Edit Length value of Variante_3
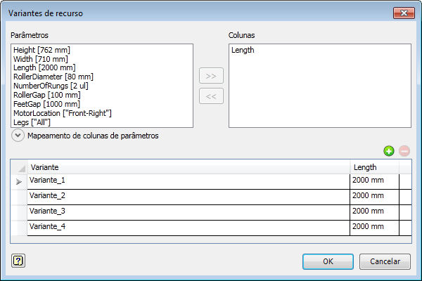This screenshot has height=281, width=422. click(373, 211)
